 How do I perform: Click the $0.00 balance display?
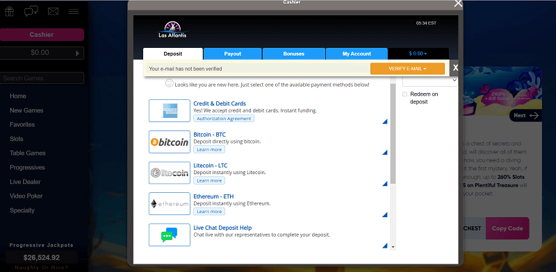pyautogui.click(x=40, y=53)
